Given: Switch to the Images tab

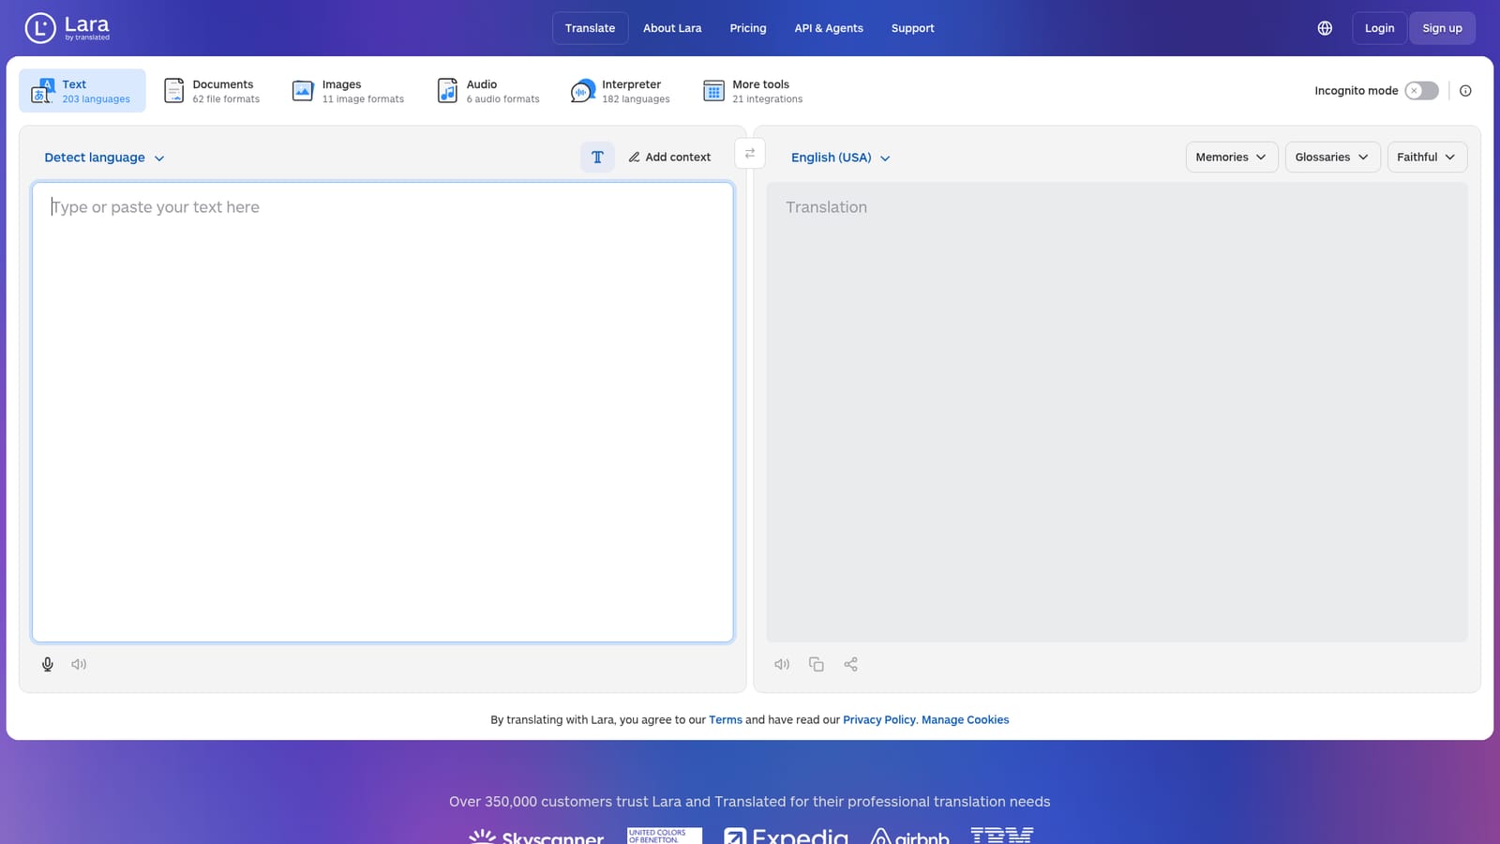Looking at the screenshot, I should [348, 91].
